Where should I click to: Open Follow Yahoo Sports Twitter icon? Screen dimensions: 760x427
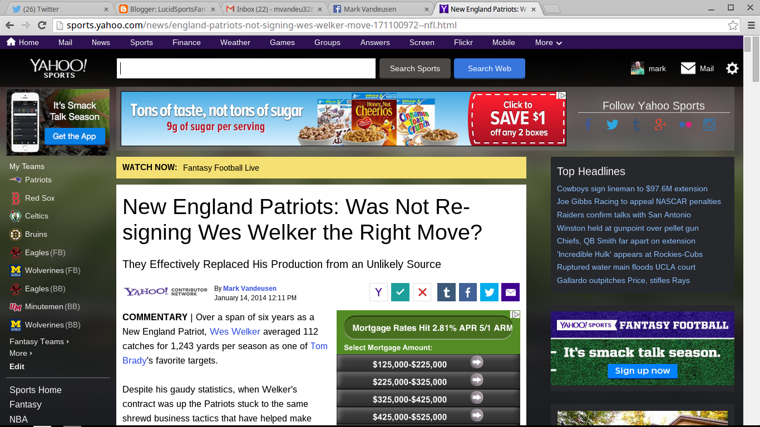pos(613,125)
